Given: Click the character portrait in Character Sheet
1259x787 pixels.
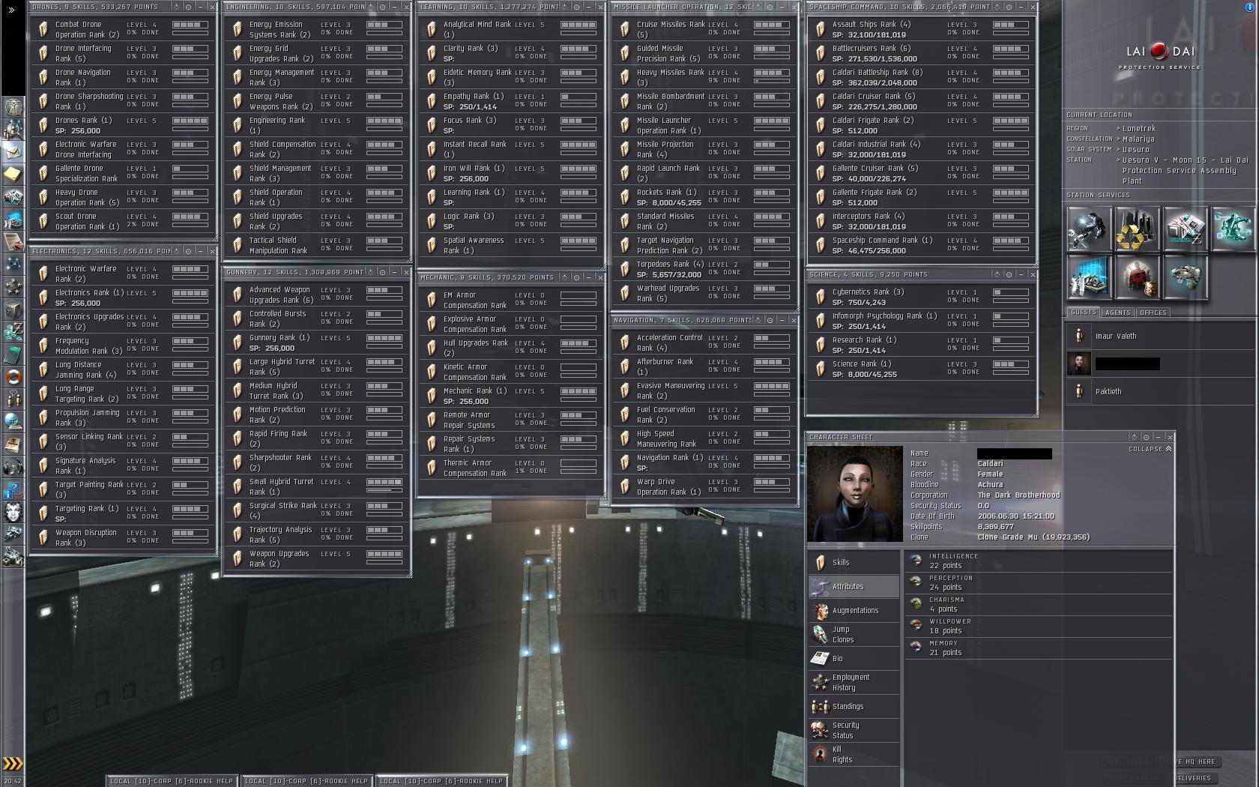Looking at the screenshot, I should (855, 493).
